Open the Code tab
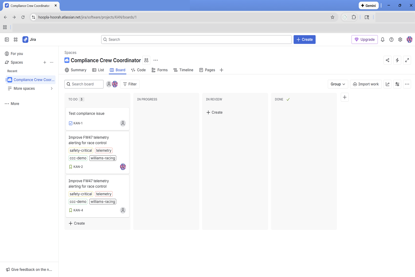Image resolution: width=415 pixels, height=277 pixels. [x=138, y=70]
